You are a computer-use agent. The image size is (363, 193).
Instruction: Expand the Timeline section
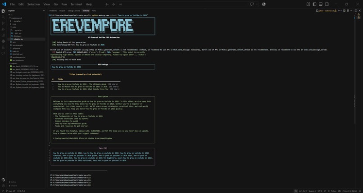click(13, 186)
